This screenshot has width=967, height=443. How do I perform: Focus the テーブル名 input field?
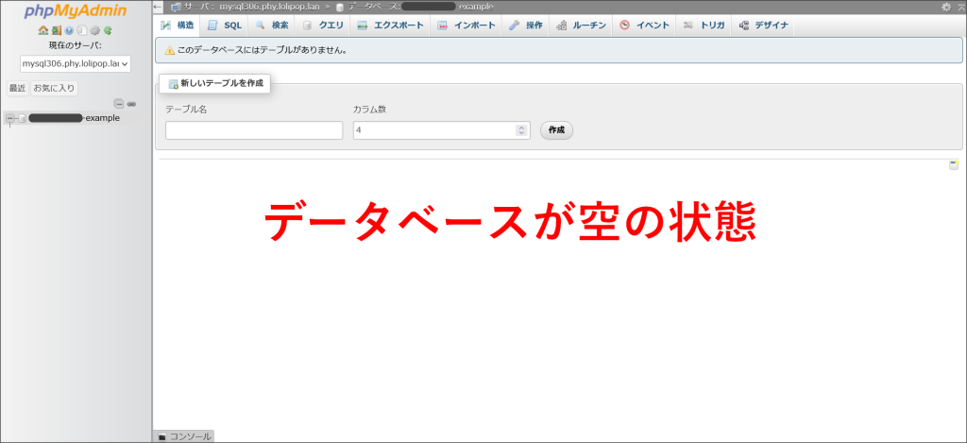click(x=254, y=130)
